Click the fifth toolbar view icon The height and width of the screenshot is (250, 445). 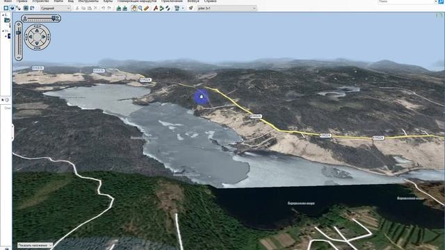click(x=32, y=8)
